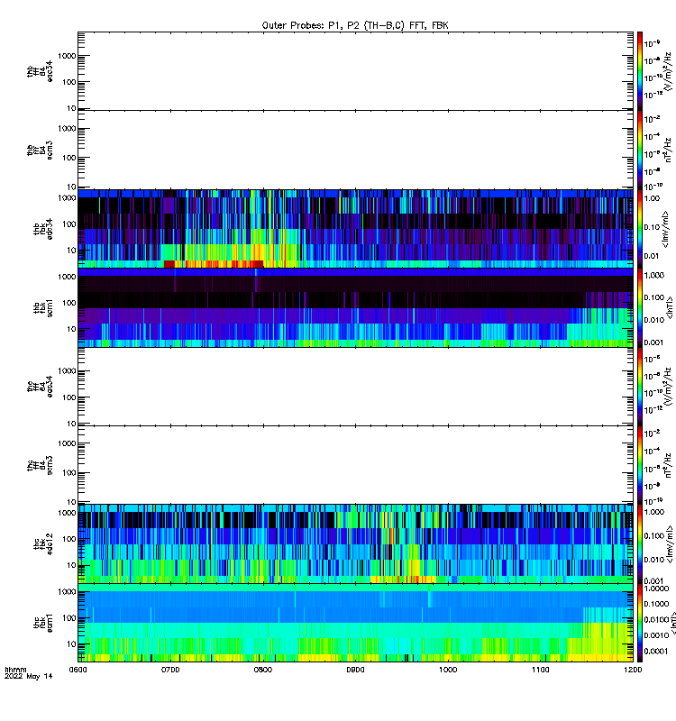Select the 0800 time axis label
Image resolution: width=676 pixels, height=721 pixels.
coord(263,670)
